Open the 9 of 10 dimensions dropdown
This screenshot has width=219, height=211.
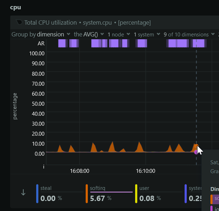click(x=189, y=34)
